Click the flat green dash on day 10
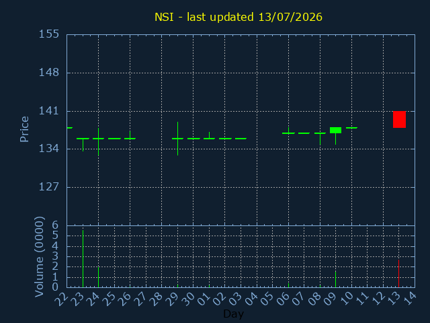Screen dimensions: 430x323 351,128
